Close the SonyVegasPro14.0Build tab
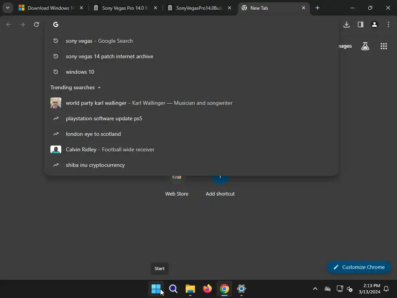Viewport: 397px width, 298px height. click(x=230, y=8)
